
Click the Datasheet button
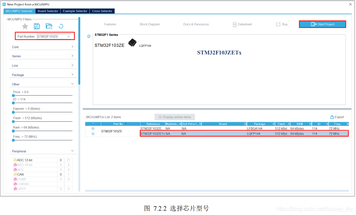click(x=242, y=24)
